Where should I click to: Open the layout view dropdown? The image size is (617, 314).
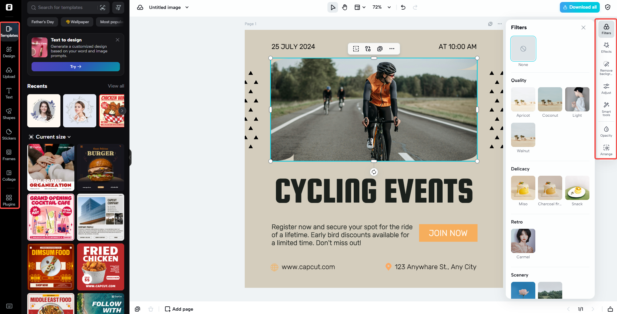(360, 7)
